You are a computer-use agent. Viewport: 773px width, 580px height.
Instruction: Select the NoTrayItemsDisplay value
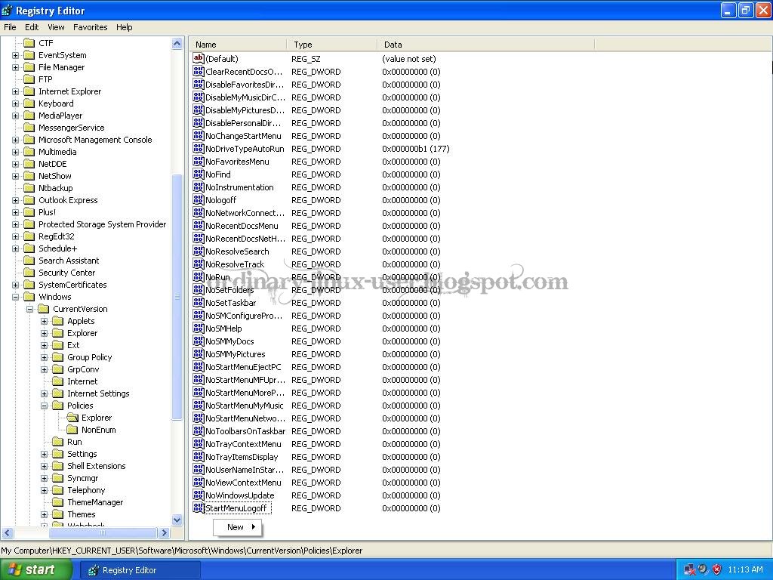pyautogui.click(x=242, y=457)
